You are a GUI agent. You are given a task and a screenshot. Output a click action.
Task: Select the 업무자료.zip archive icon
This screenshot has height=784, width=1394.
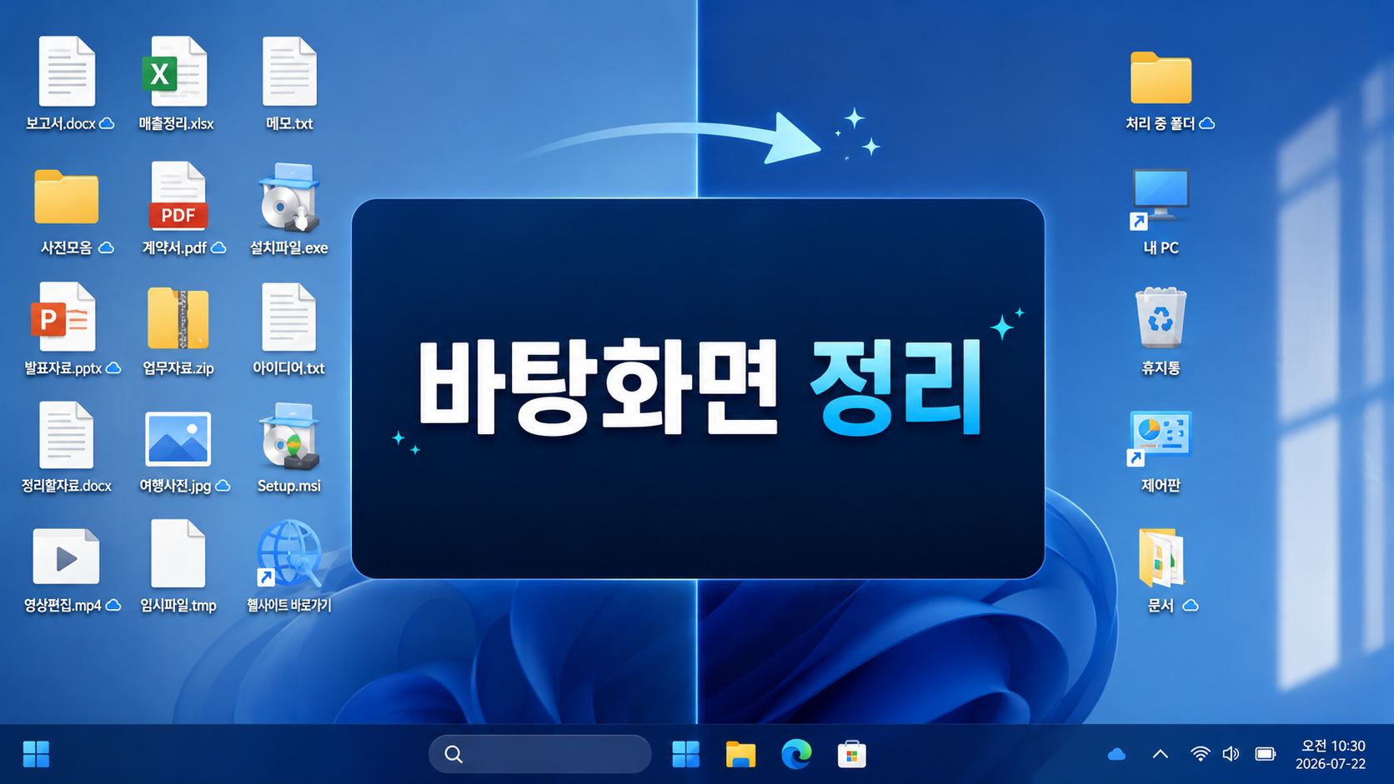click(x=178, y=318)
